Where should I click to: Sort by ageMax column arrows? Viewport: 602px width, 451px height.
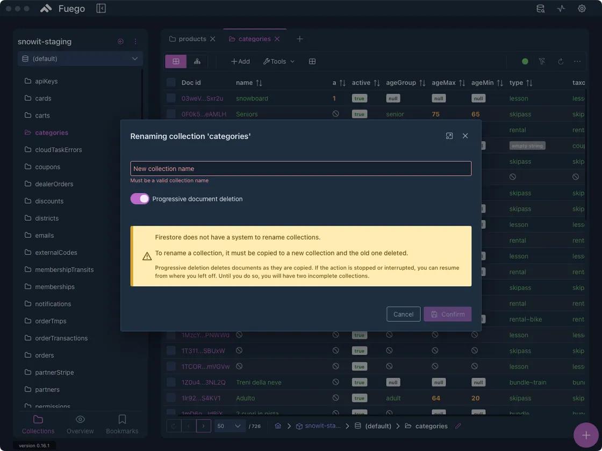tap(462, 83)
